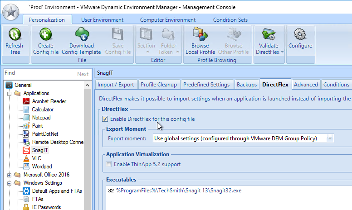Viewport: 352px width, 210px height.
Task: Select the Snagit32.exe executable entry
Action: point(175,191)
